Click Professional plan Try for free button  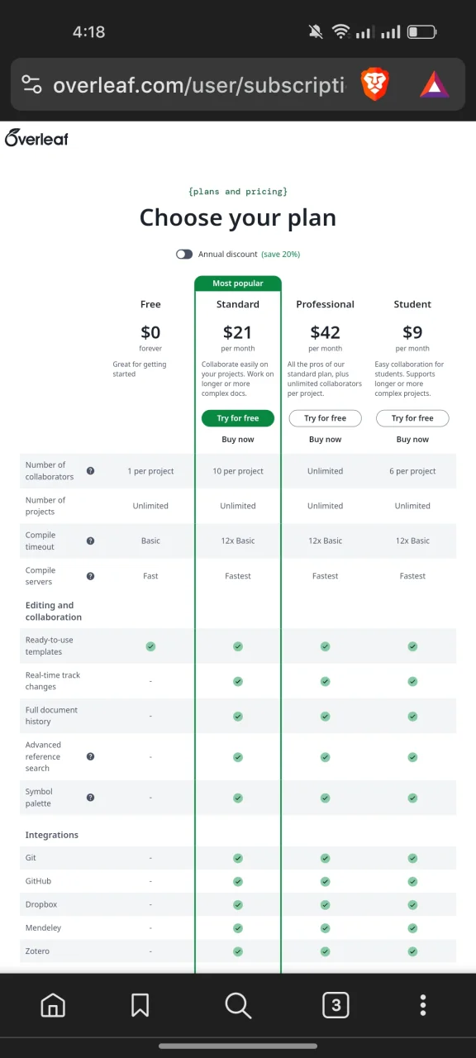point(325,418)
